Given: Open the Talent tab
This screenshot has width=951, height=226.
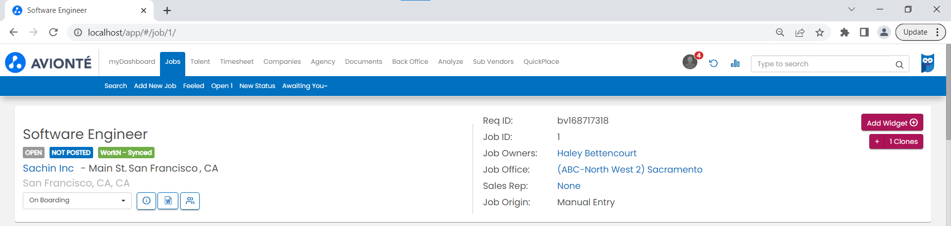Looking at the screenshot, I should [200, 62].
